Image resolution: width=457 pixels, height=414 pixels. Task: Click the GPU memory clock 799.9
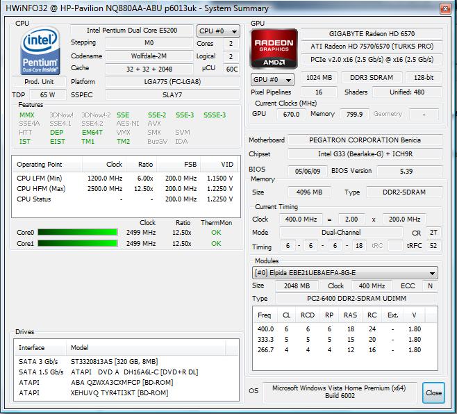354,114
